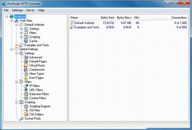Click the 0 of 500 connections value
192x130 pixels.
182,27
